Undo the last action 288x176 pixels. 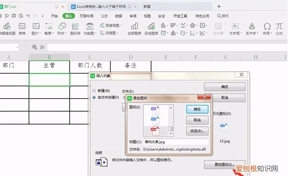pyautogui.click(x=28, y=16)
